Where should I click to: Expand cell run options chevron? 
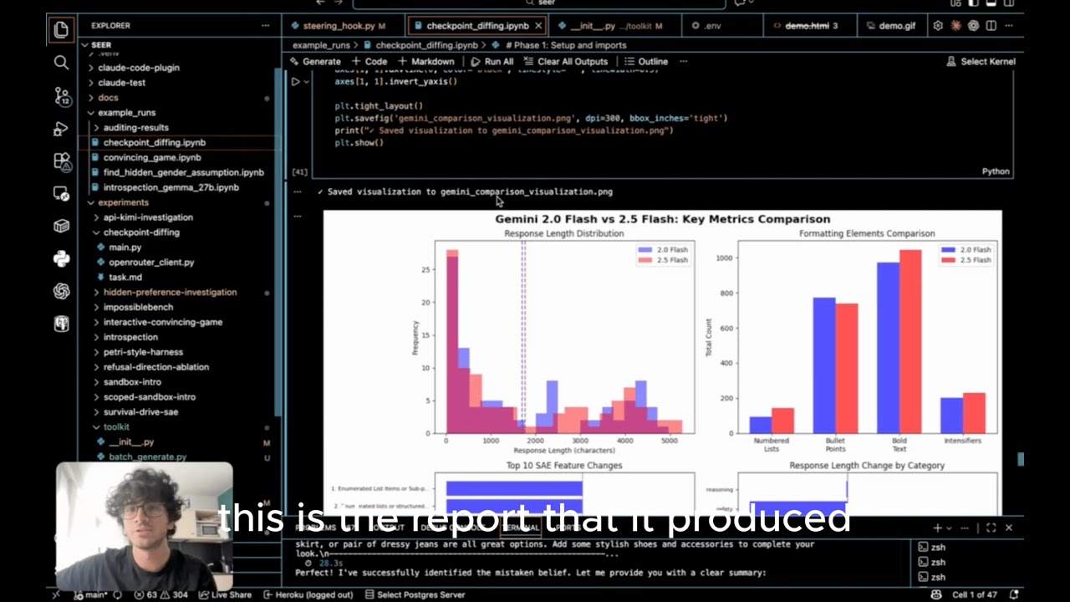307,82
